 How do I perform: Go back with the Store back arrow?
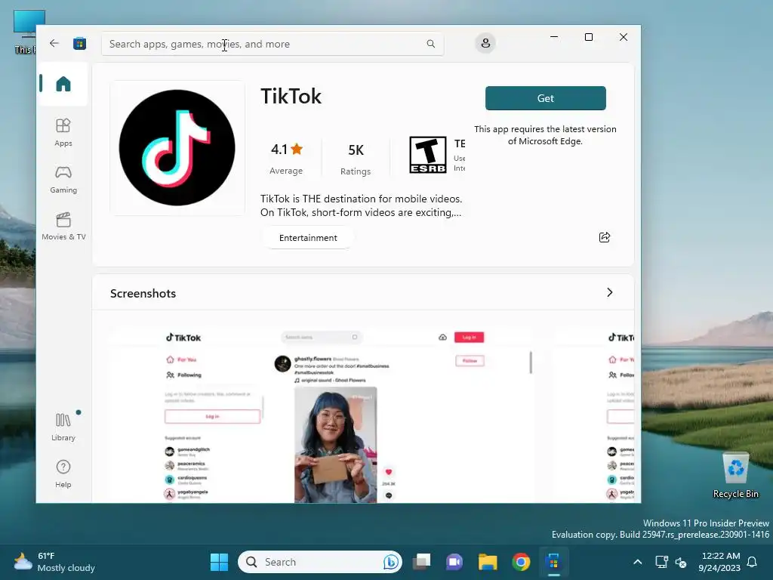[x=54, y=43]
